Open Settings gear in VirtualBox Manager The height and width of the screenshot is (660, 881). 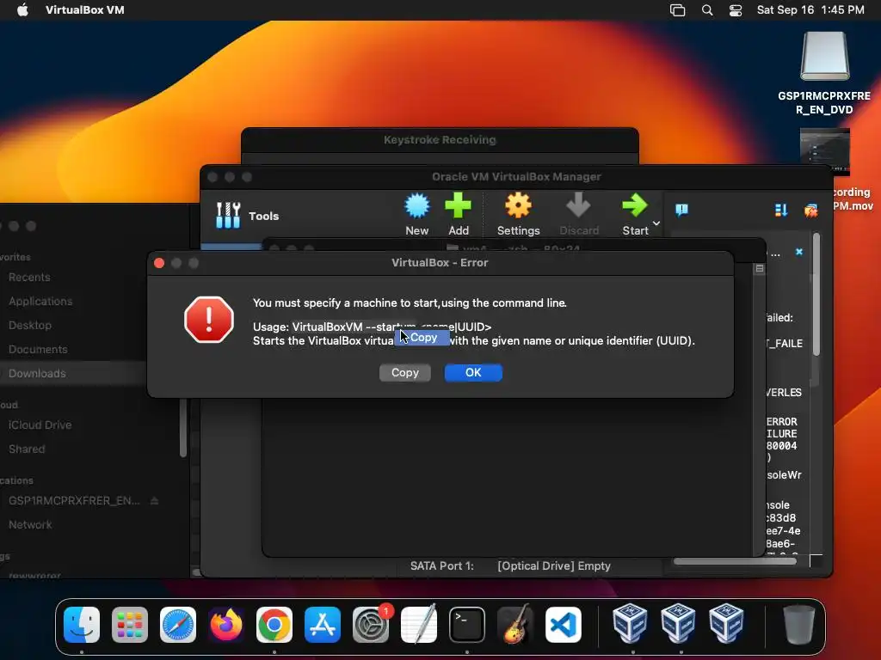click(518, 214)
